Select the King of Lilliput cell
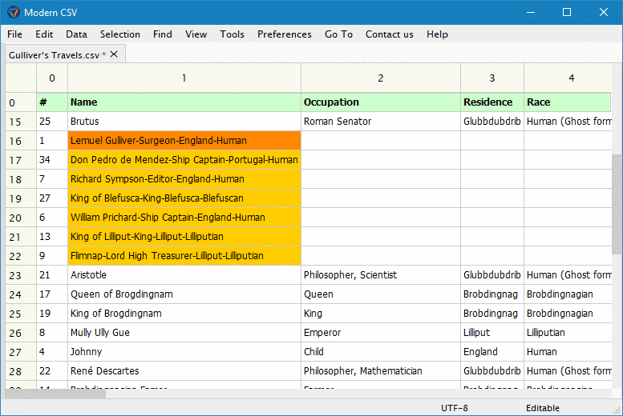The image size is (623, 416). pyautogui.click(x=184, y=237)
